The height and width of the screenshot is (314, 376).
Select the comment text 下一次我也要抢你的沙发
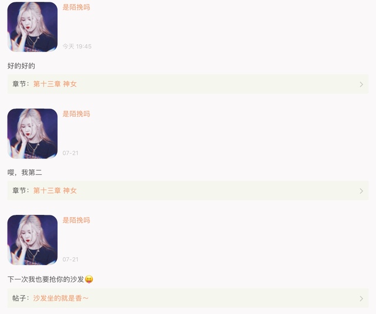coord(46,279)
